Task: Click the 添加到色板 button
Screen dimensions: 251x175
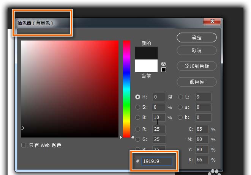Action: (197, 66)
